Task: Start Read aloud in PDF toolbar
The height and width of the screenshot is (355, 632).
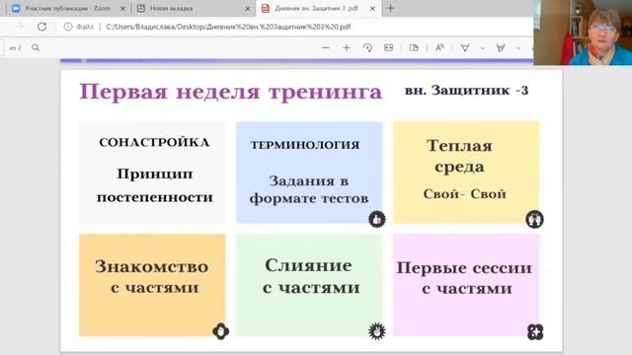Action: (x=439, y=48)
